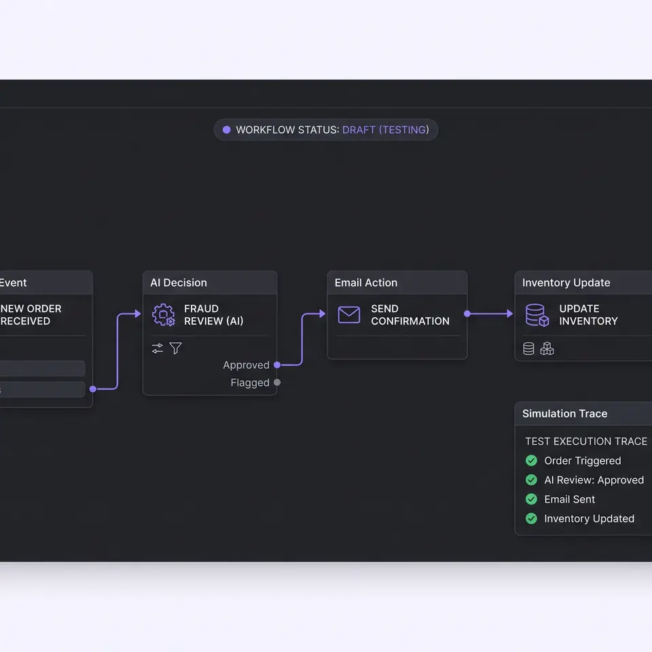Click the database cube icon beside Update Inventory

[537, 314]
